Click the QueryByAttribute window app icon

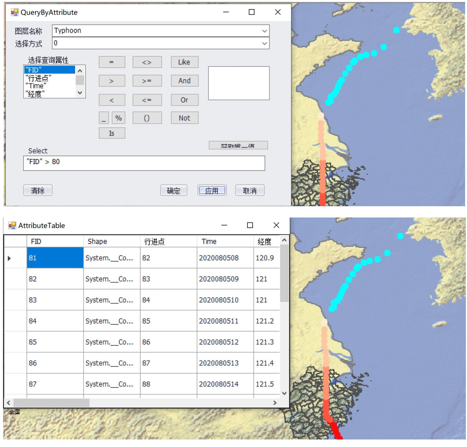[15, 12]
